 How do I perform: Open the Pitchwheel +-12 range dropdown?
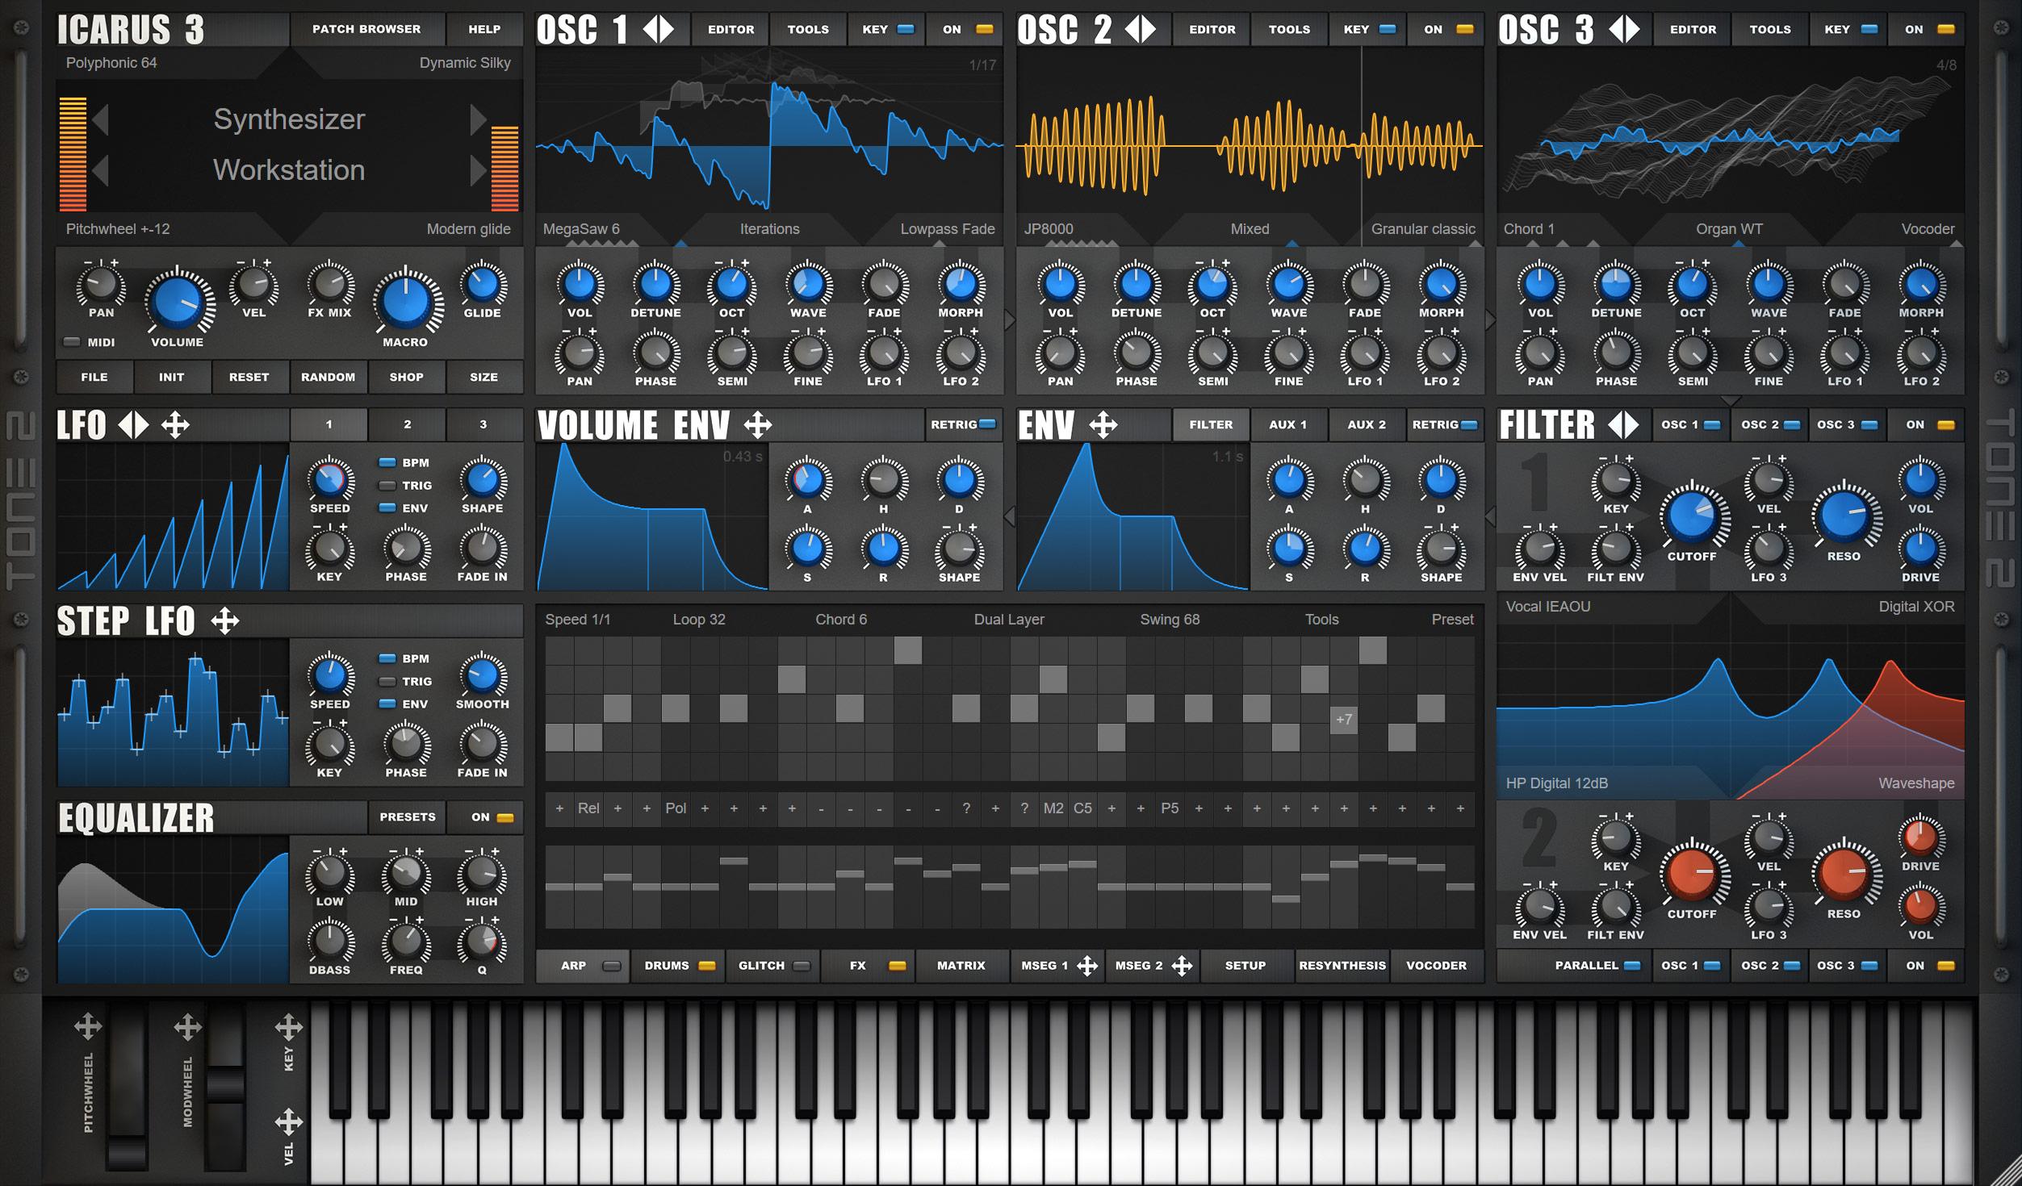(118, 229)
